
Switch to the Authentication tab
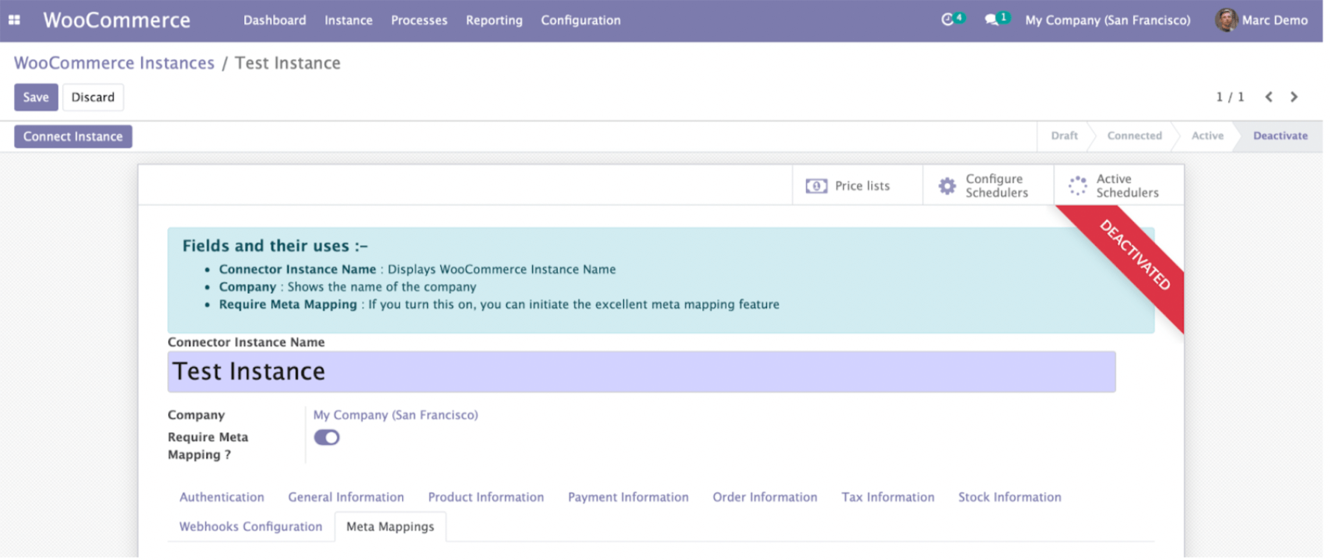click(222, 497)
